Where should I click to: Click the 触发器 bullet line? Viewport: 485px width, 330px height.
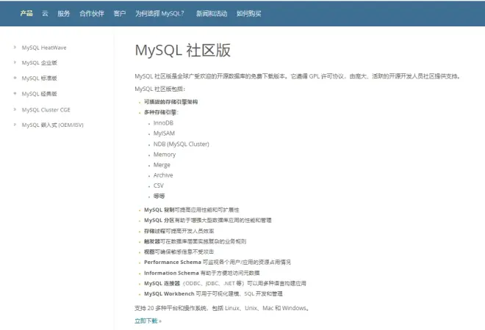[x=195, y=241]
